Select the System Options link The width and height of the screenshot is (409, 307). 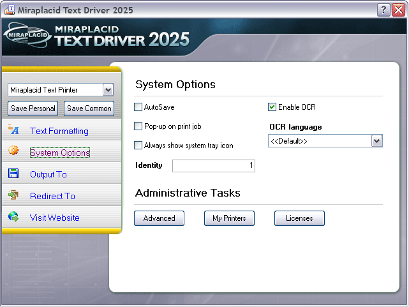click(x=60, y=153)
